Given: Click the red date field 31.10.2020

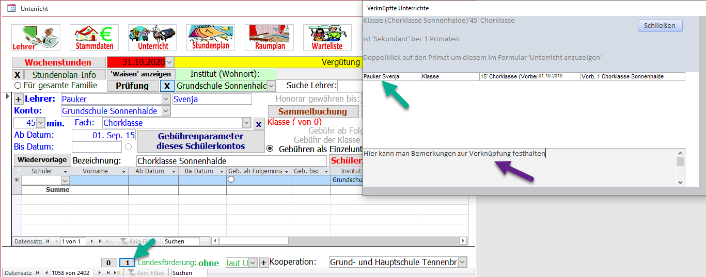Looking at the screenshot, I should click(139, 62).
